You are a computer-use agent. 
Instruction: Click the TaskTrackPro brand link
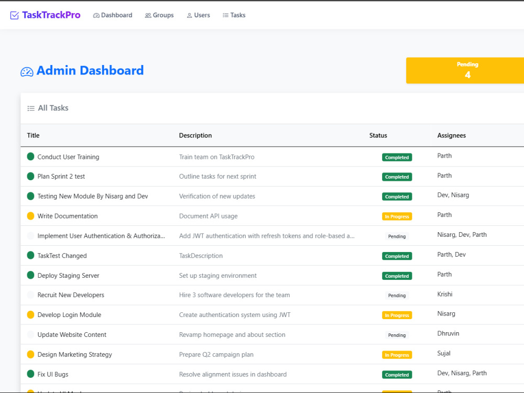[45, 15]
